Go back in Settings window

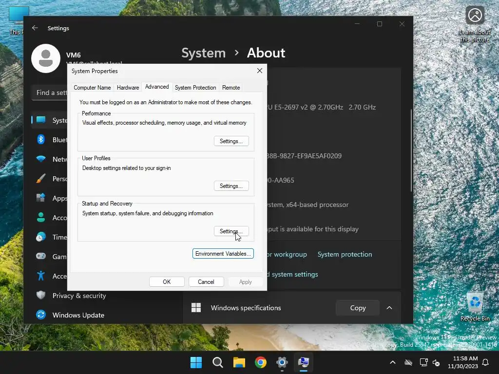pos(35,28)
